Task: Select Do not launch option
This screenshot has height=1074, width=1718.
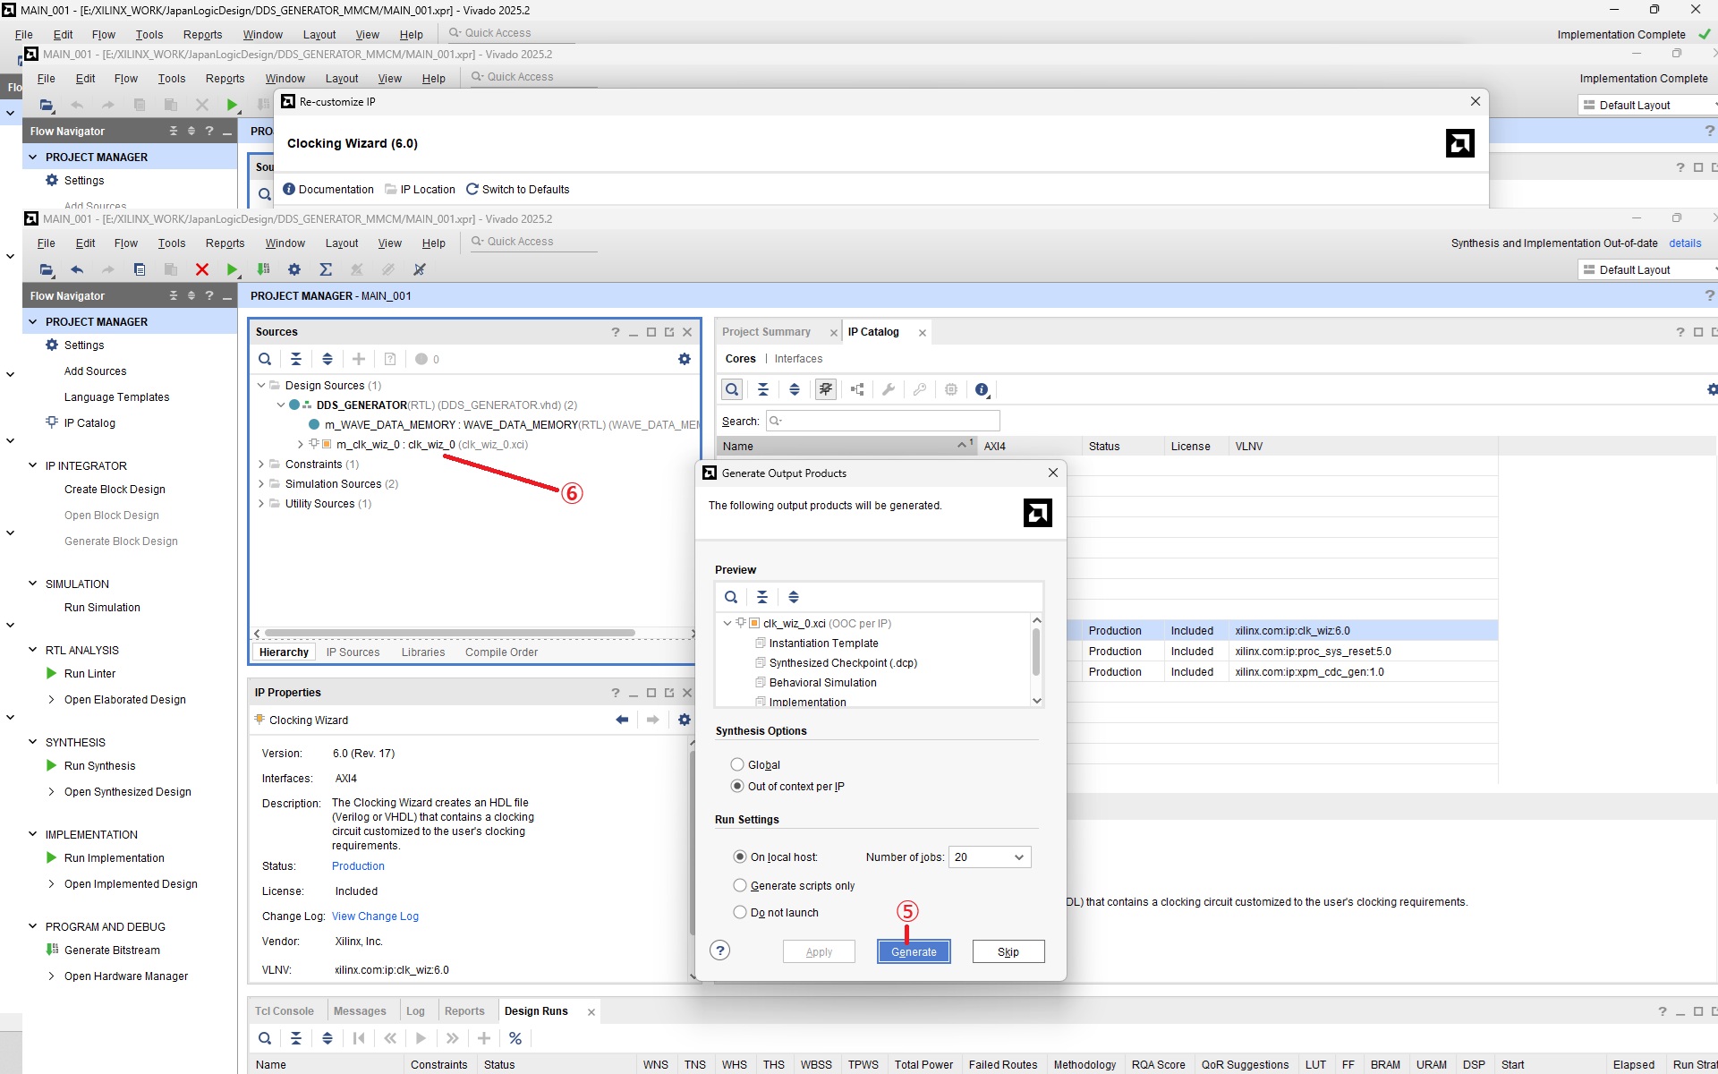Action: 740,912
